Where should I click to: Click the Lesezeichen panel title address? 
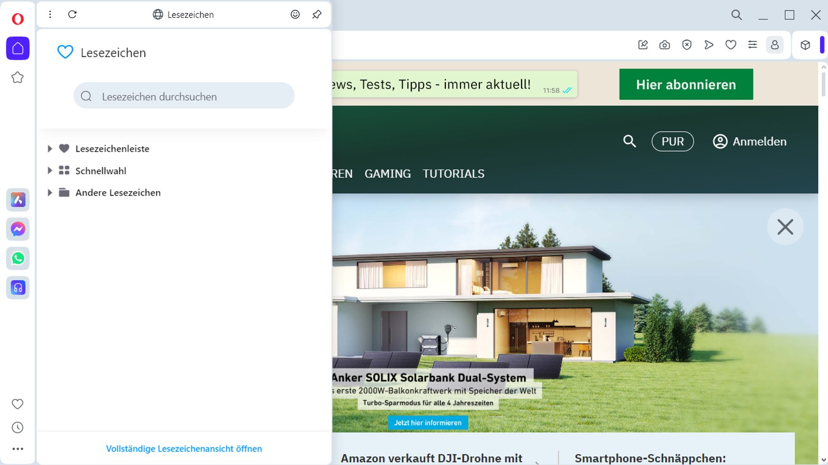coord(183,15)
